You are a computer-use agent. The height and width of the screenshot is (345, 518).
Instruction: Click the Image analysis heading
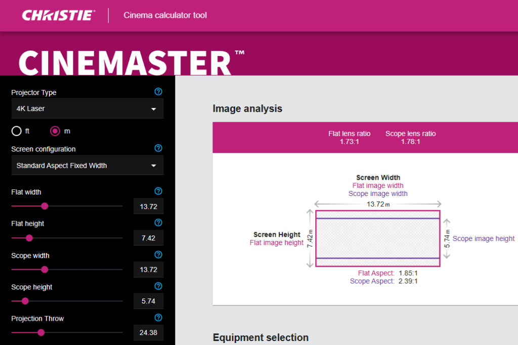(x=247, y=109)
